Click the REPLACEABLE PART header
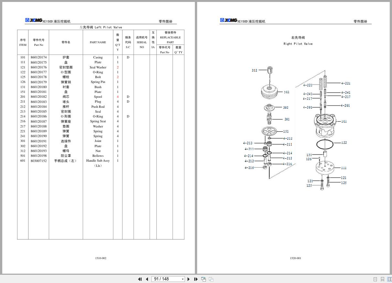The width and height of the screenshot is (392, 283). 170,40
